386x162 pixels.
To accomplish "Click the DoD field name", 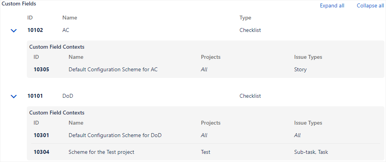I will point(68,96).
